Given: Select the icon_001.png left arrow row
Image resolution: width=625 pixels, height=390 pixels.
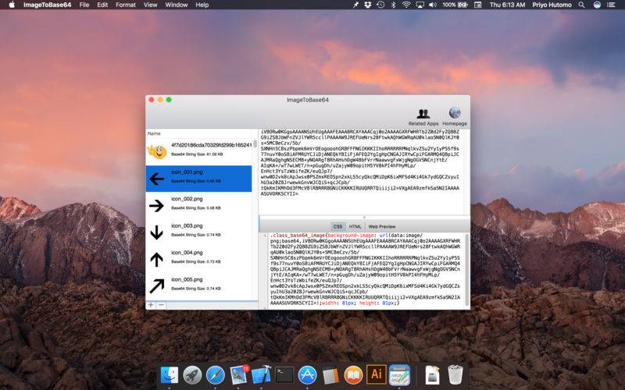Looking at the screenshot, I should 198,179.
